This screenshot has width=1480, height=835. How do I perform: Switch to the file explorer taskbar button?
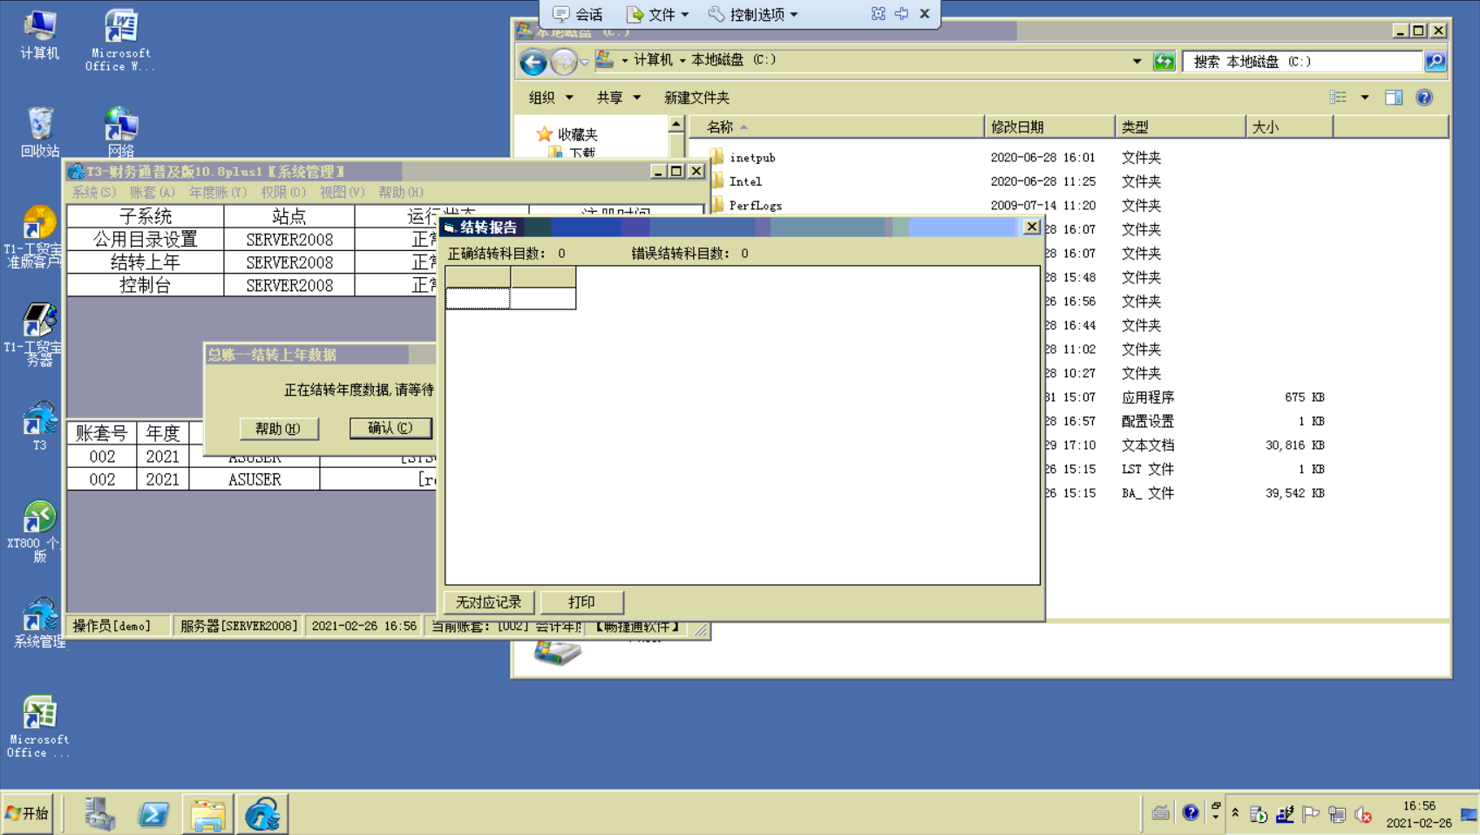(207, 814)
